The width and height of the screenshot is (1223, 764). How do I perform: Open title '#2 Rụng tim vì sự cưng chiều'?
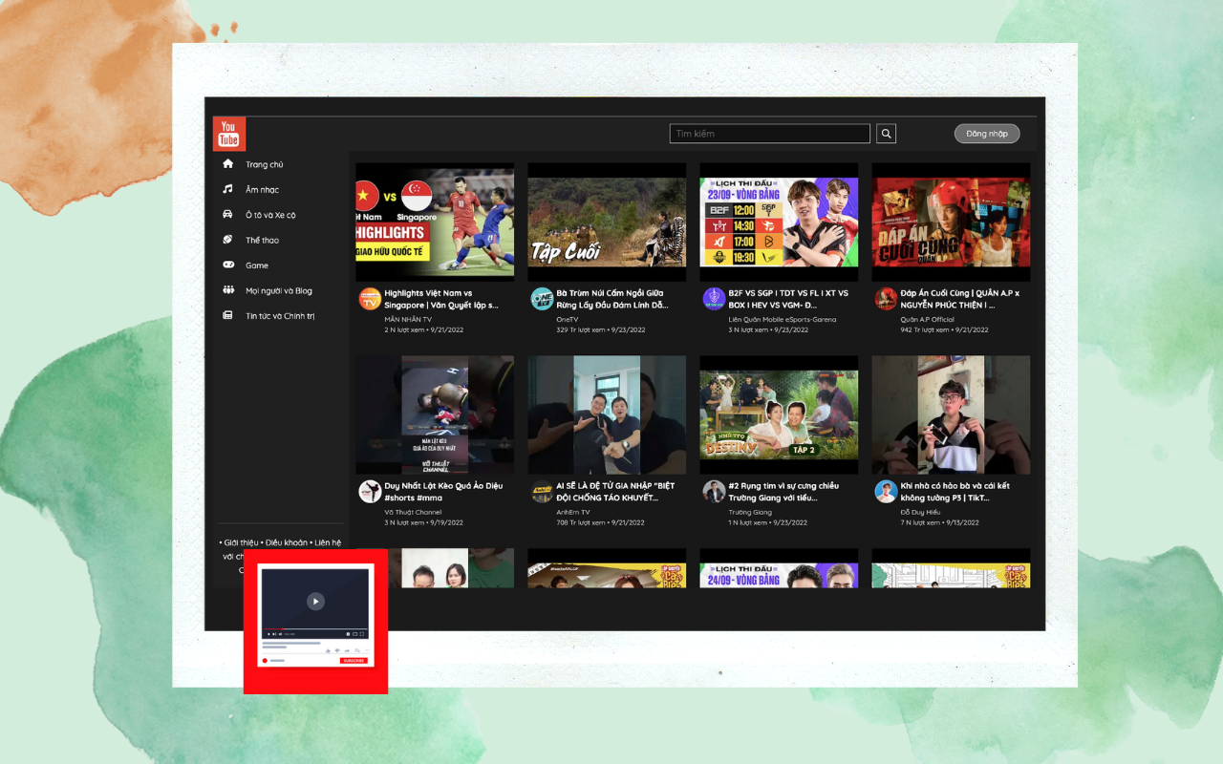click(783, 492)
